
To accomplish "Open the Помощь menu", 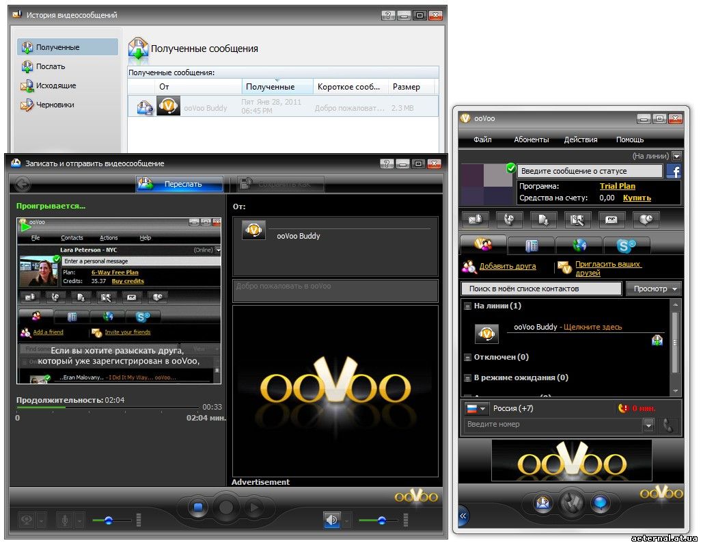I will pos(629,139).
